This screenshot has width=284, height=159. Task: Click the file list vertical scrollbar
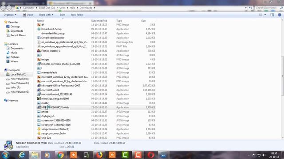coord(282,76)
